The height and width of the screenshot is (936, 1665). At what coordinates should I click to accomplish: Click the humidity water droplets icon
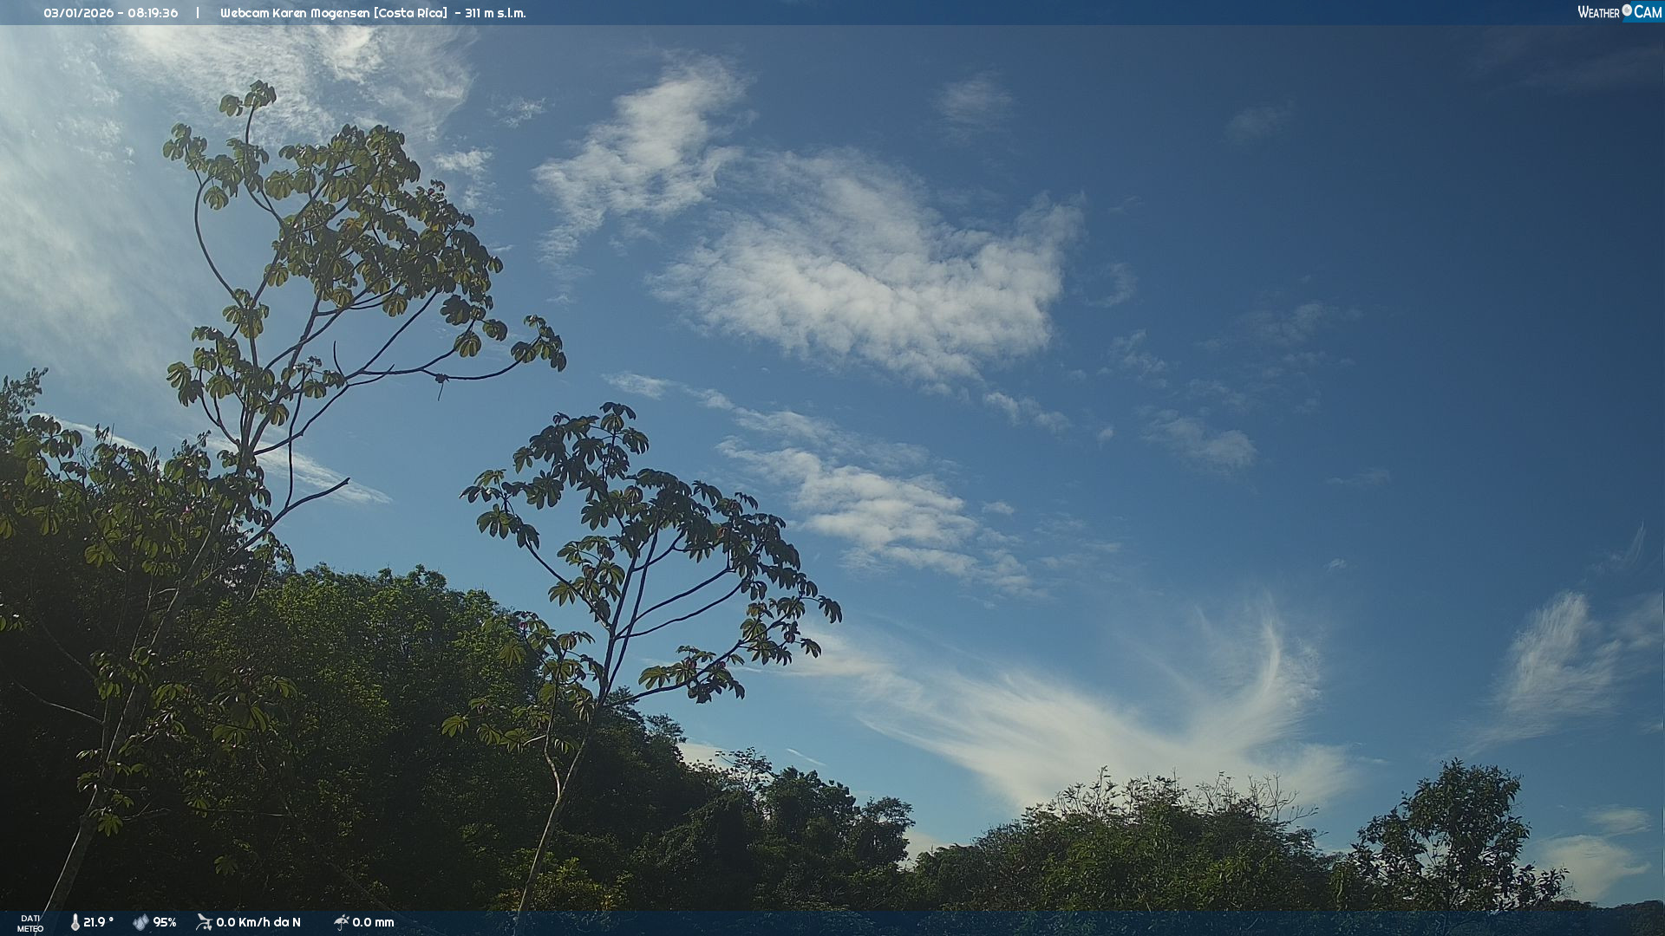140,922
